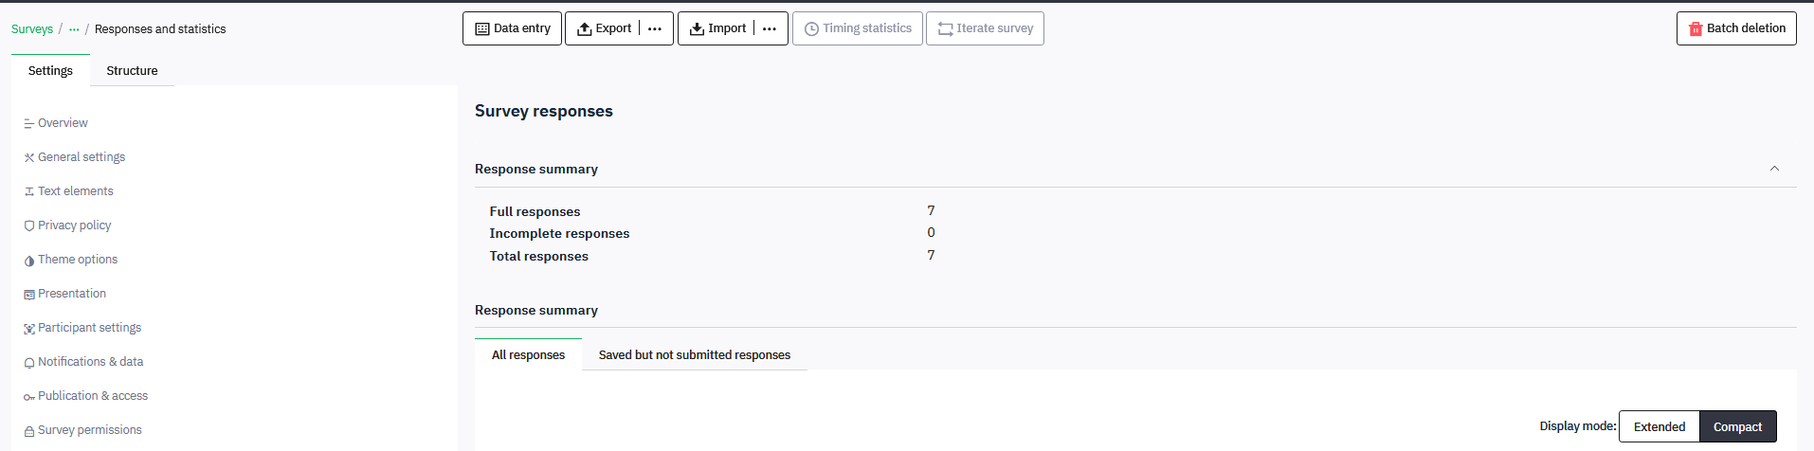The image size is (1814, 451).
Task: Open the Export more-options dropdown
Action: [655, 28]
